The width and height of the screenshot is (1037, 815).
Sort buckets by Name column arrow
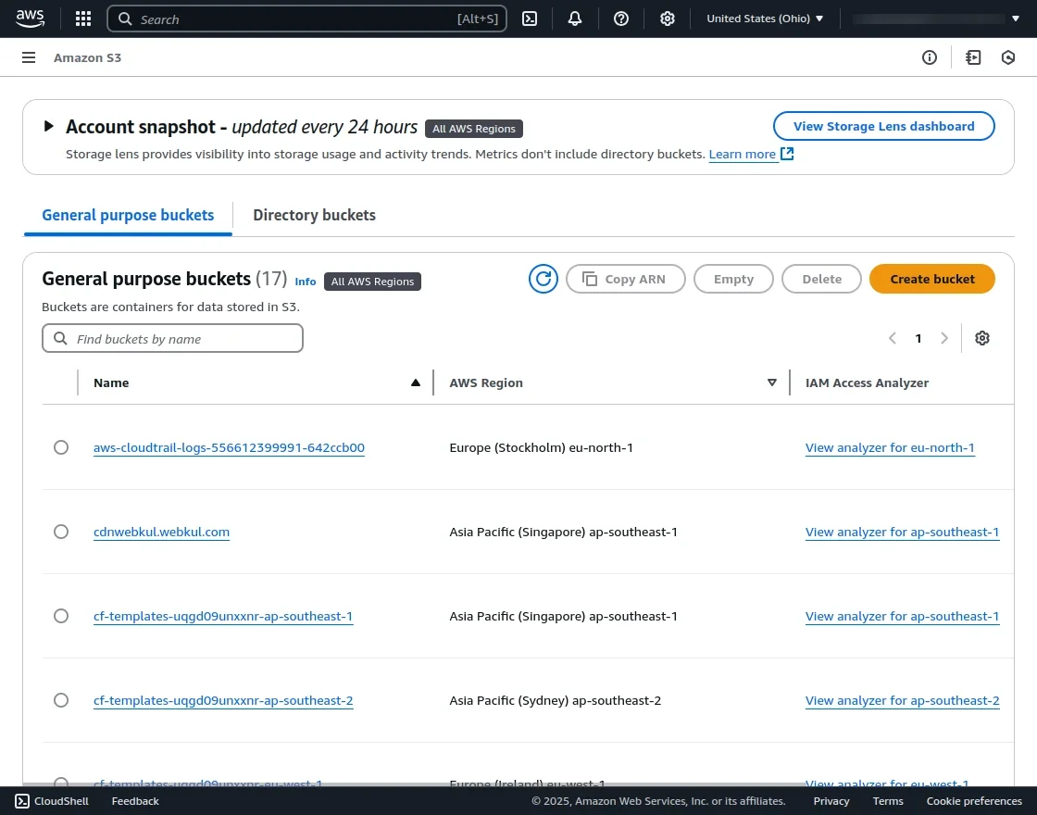point(416,382)
